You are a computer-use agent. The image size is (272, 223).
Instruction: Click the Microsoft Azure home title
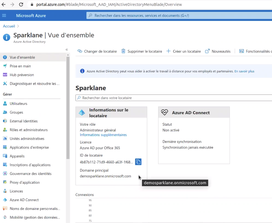[x=31, y=16]
